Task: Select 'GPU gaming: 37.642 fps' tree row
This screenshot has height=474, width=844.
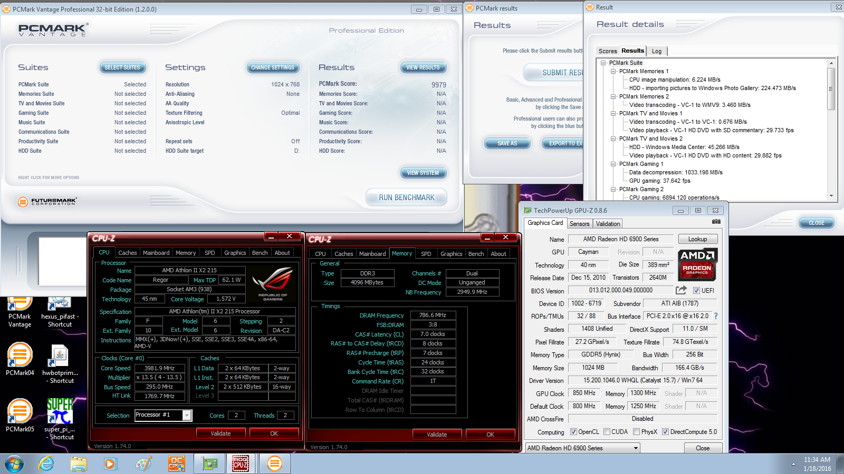Action: [659, 181]
